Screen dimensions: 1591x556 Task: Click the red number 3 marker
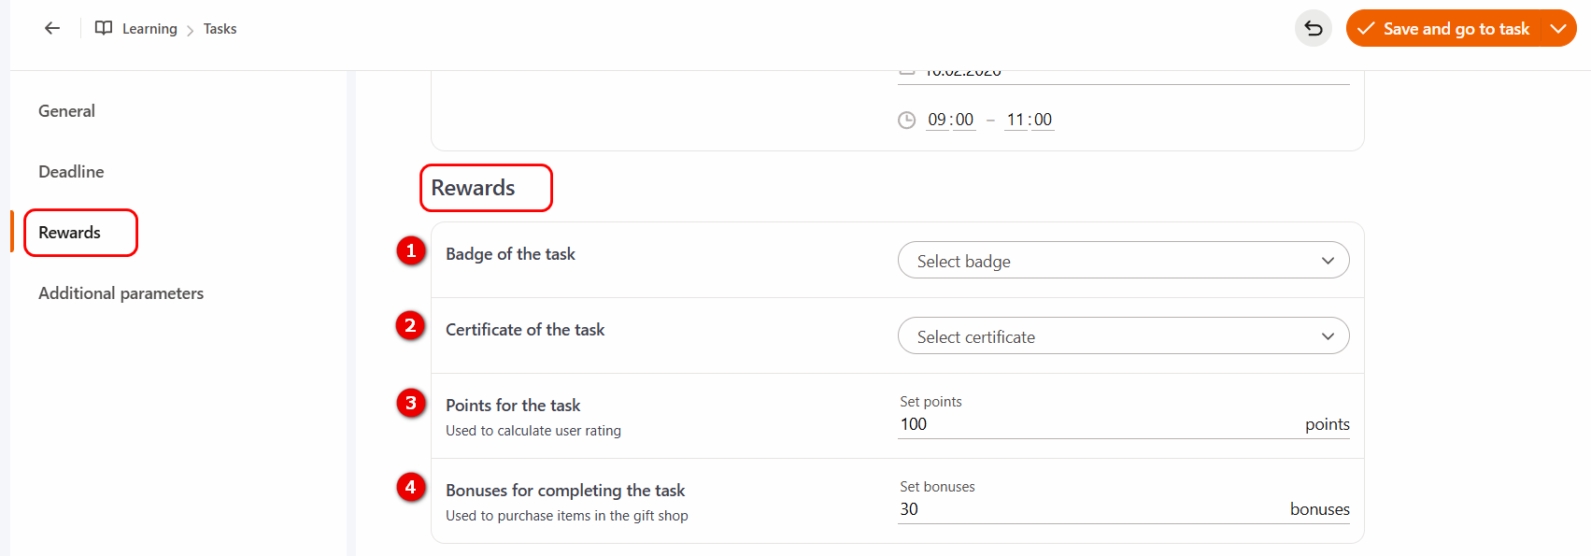point(411,403)
